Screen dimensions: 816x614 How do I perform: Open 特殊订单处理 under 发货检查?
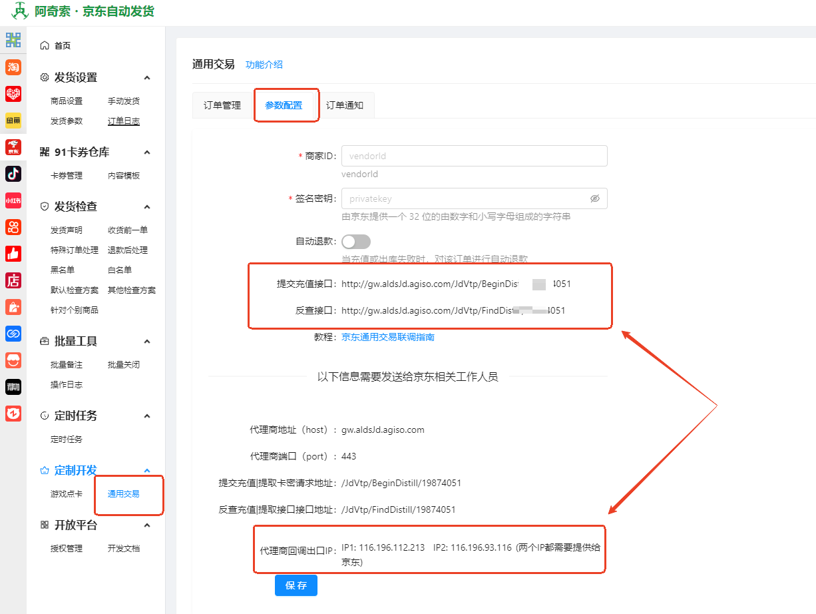click(x=75, y=250)
